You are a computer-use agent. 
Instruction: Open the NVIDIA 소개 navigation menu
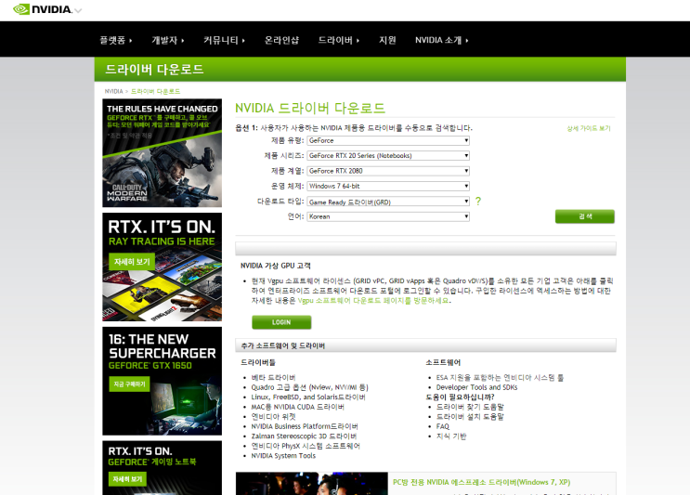pyautogui.click(x=442, y=40)
